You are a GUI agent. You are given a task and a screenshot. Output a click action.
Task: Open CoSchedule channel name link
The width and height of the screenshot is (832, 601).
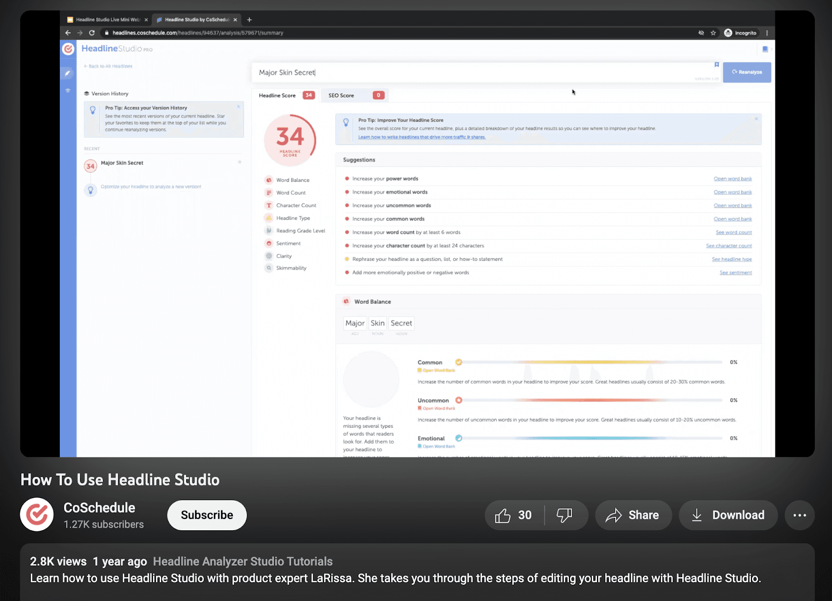pyautogui.click(x=99, y=508)
